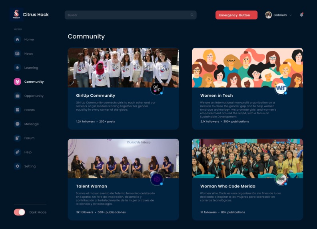Click the red Emergency Button

tap(236, 15)
